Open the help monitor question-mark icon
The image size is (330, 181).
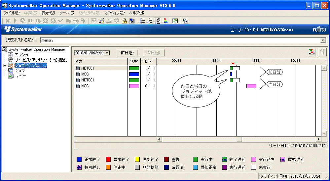185,21
